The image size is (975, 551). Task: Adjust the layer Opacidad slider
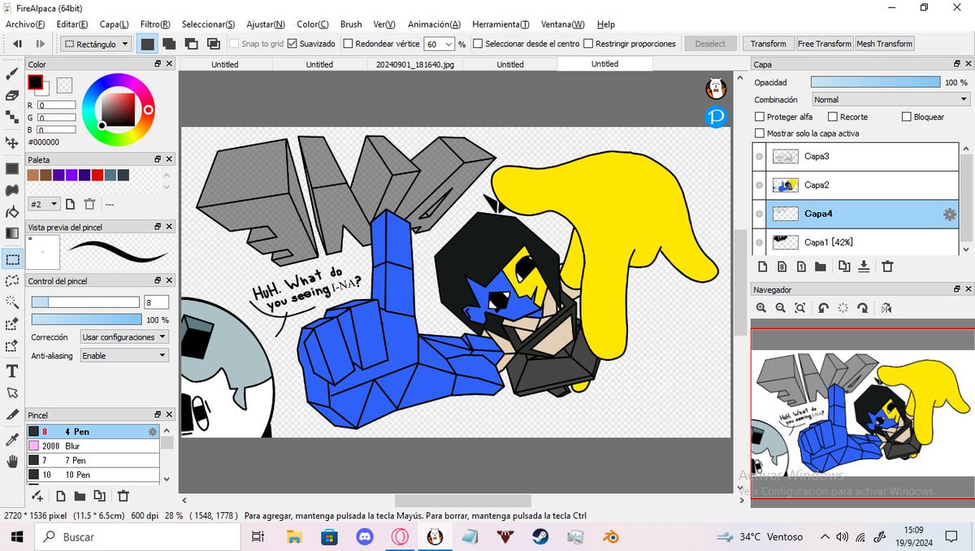(x=875, y=82)
